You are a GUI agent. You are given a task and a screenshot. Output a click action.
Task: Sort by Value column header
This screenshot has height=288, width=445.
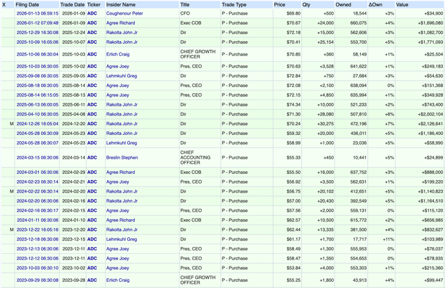point(402,5)
